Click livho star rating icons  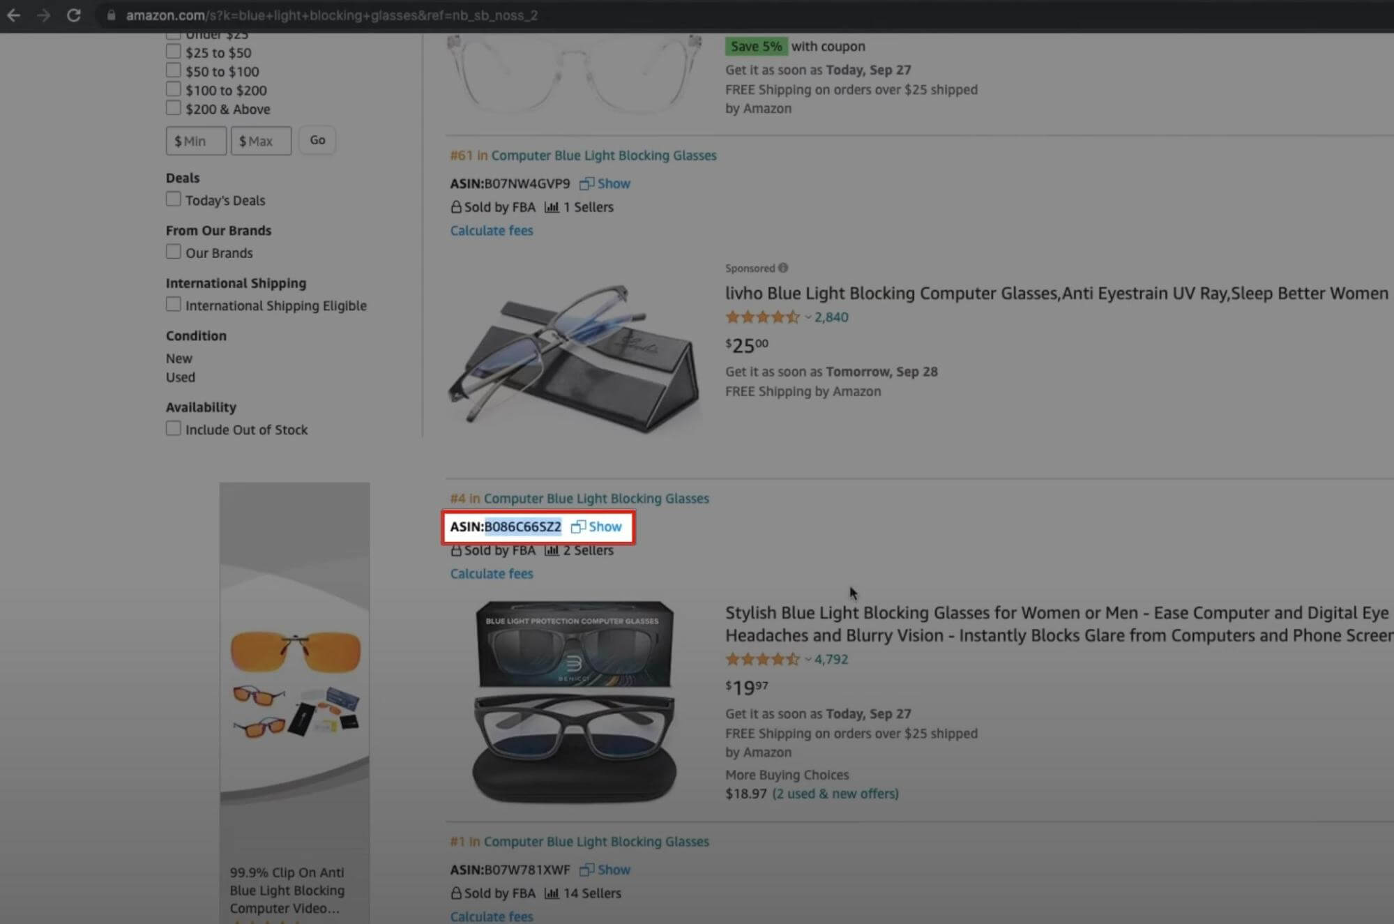pyautogui.click(x=762, y=317)
